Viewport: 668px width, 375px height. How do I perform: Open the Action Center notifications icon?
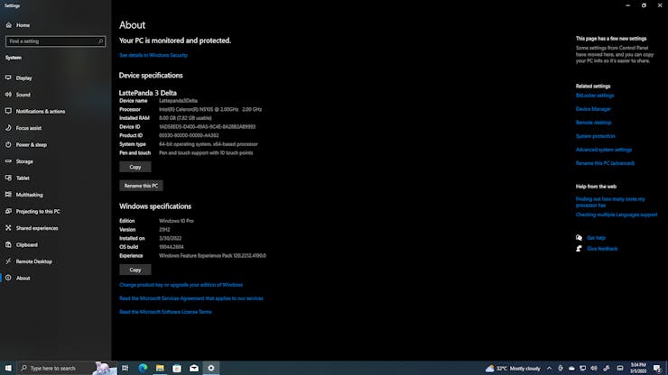point(657,368)
